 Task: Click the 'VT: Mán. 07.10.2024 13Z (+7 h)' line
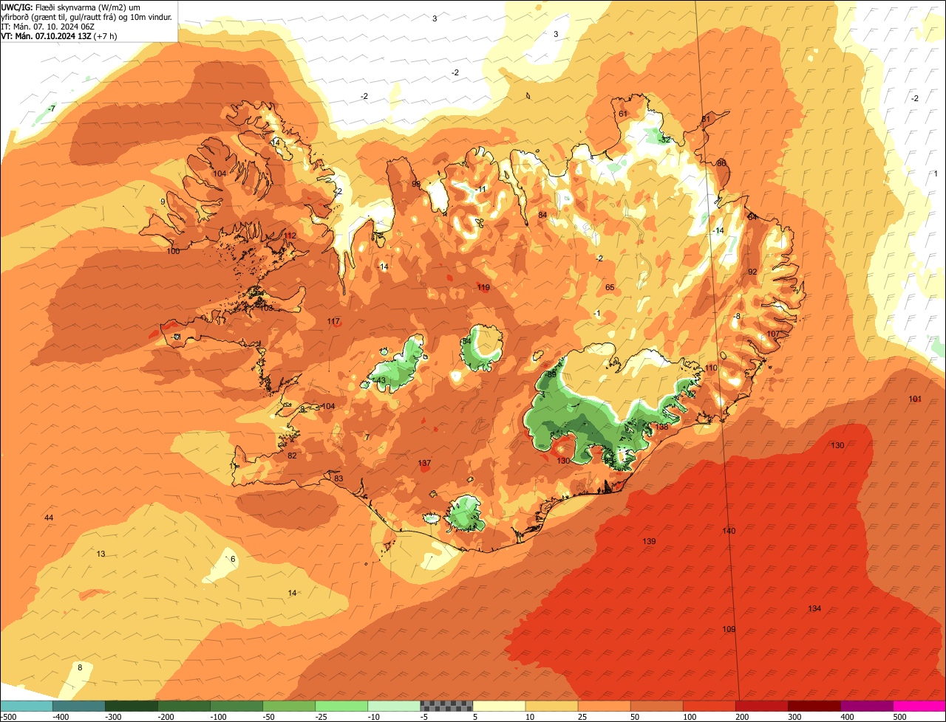[58, 35]
